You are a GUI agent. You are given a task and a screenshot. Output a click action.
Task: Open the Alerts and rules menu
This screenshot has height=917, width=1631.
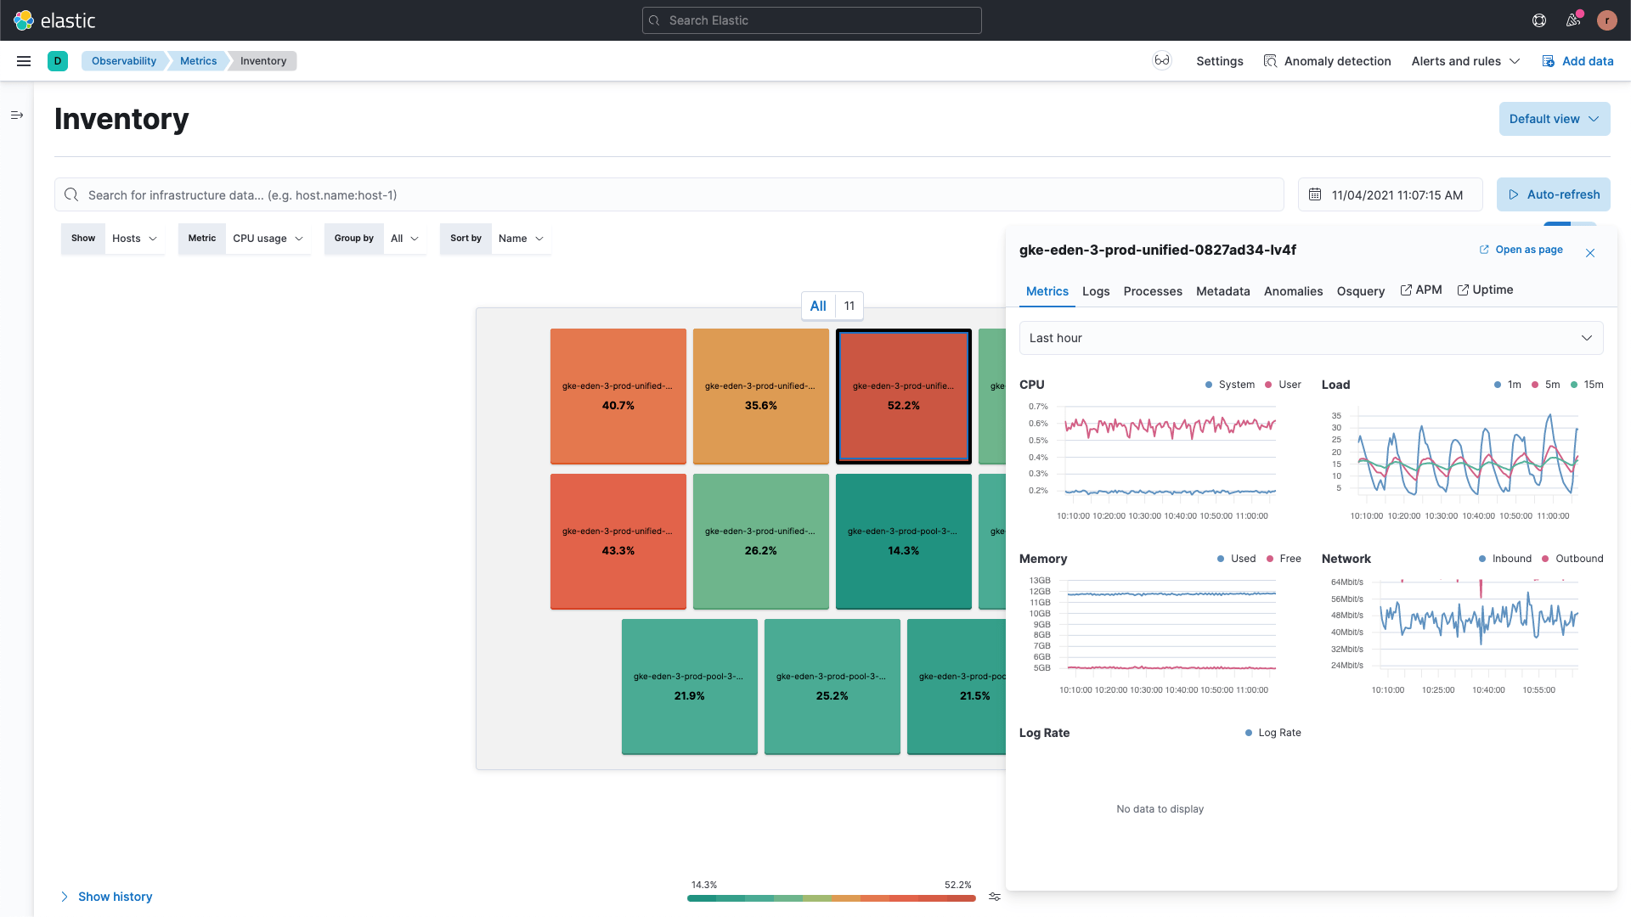pos(1465,60)
